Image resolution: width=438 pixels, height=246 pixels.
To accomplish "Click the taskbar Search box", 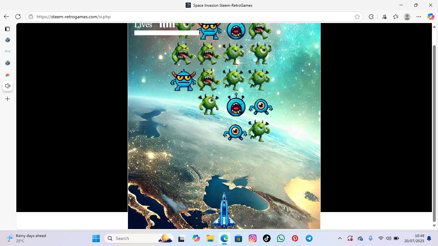I will (139, 238).
